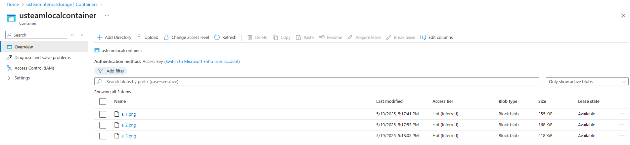Click the Upload arrow icon
Image resolution: width=630 pixels, height=145 pixels.
point(139,37)
